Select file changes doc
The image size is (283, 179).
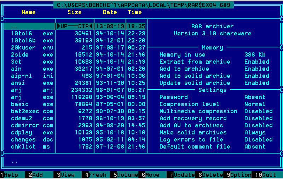click(75, 139)
